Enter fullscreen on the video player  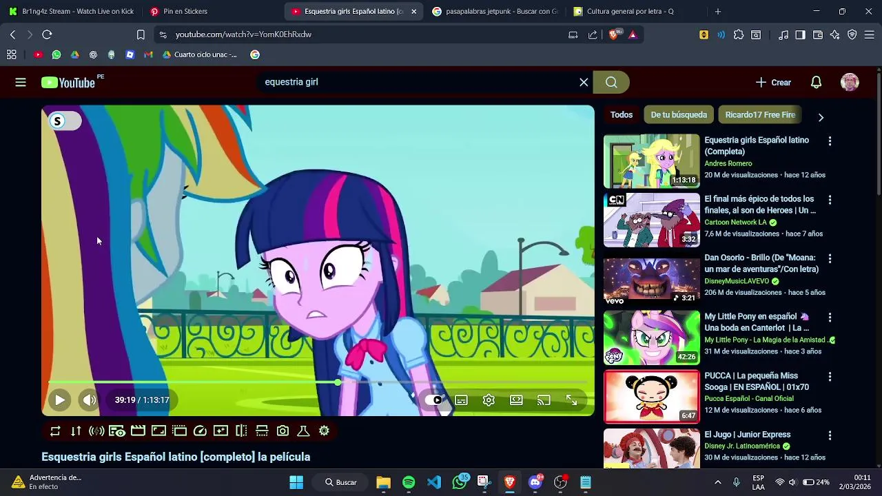click(x=571, y=400)
